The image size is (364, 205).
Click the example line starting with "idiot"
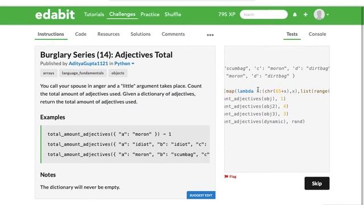(x=127, y=144)
